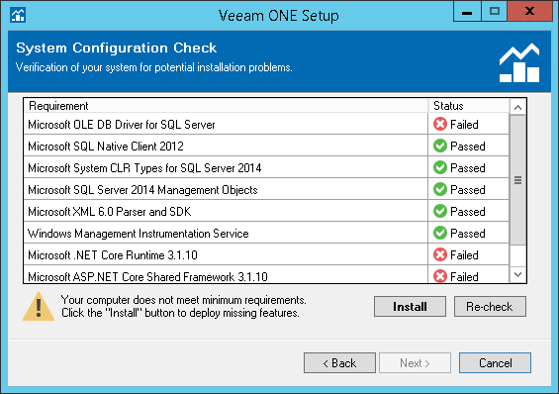Click the requirements list scrollbar thumb
The height and width of the screenshot is (394, 559).
(x=518, y=180)
